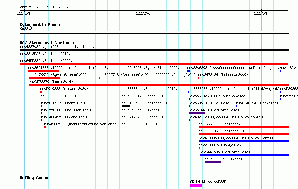Click the purple bar under nsv5980035
Screen dimensions: 298x189
click(213, 162)
